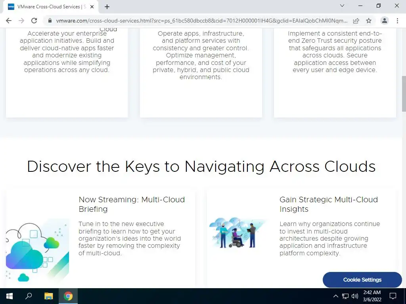The width and height of the screenshot is (406, 304).
Task: Open Windows taskbar search
Action: click(x=29, y=296)
